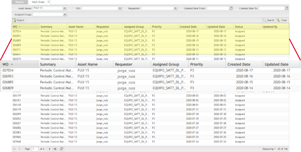Click the Displaying 1 - 25 of 146 text
Screen dimensions: 301x152
[275, 149]
